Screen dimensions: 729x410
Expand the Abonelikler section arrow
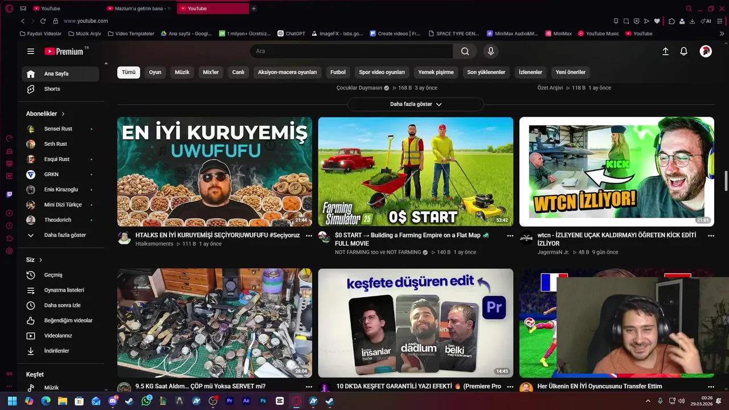[63, 114]
